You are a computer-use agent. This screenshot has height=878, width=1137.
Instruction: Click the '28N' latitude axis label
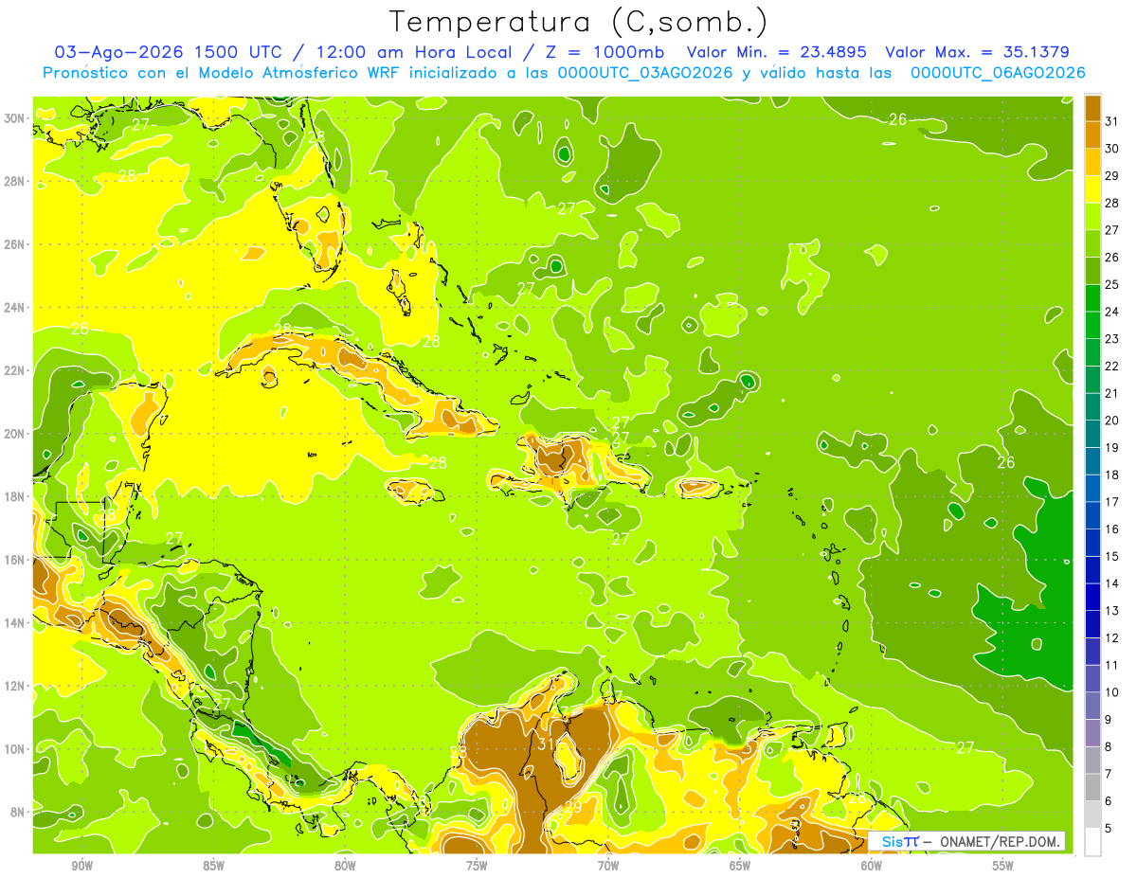click(14, 181)
